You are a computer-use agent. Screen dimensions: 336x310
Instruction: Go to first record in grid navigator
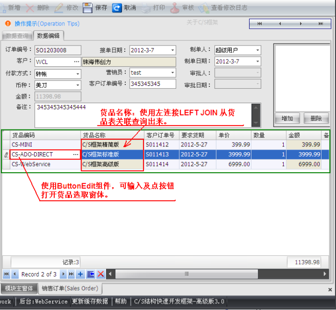pos(6,274)
